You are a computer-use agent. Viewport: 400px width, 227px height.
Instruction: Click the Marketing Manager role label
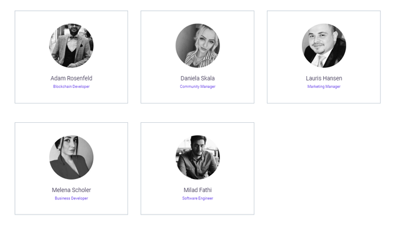point(324,87)
